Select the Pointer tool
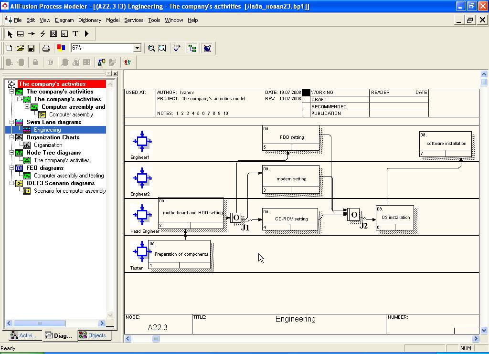Screen dimensions: 489x354 pos(10,34)
